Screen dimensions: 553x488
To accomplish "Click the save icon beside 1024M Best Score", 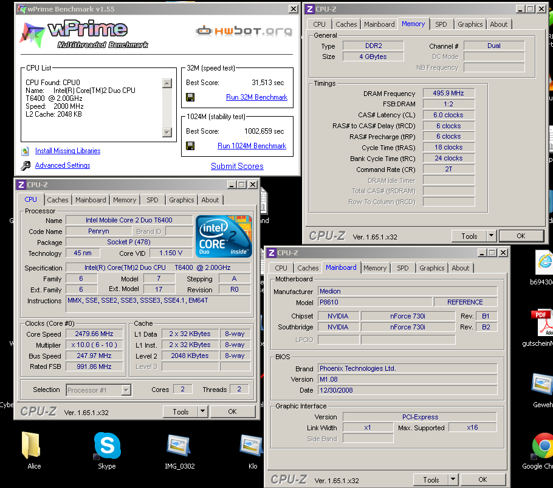I will [x=190, y=146].
